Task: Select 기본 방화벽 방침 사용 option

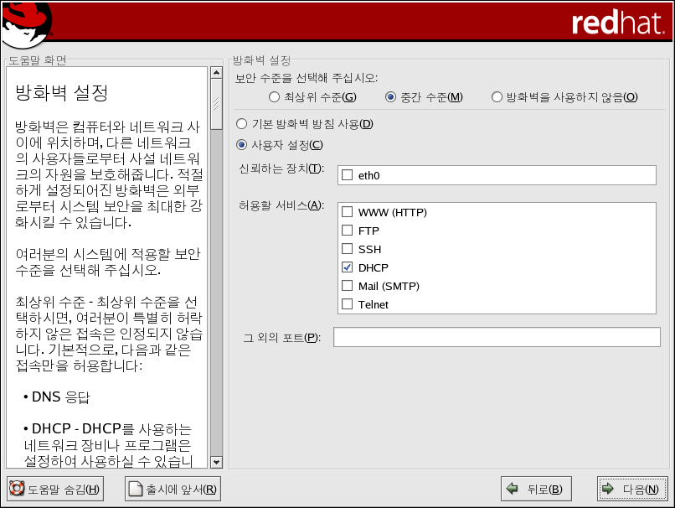Action: (x=242, y=124)
